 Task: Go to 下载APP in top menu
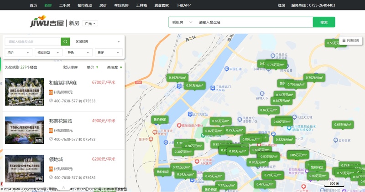pyautogui.click(x=183, y=5)
